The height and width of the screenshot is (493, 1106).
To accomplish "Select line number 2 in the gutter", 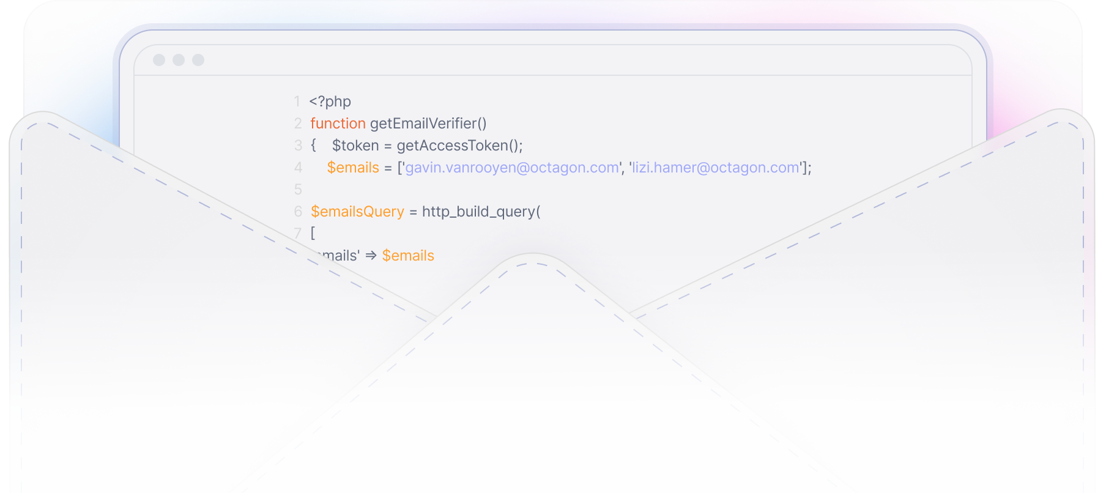I will tap(298, 124).
